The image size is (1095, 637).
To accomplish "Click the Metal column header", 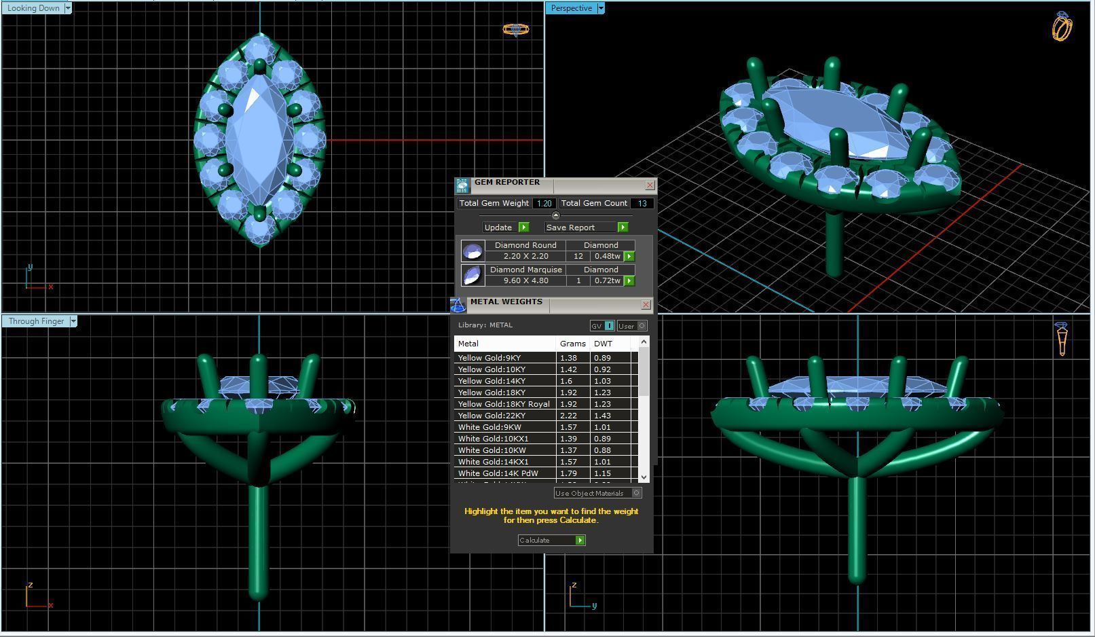I will 505,344.
